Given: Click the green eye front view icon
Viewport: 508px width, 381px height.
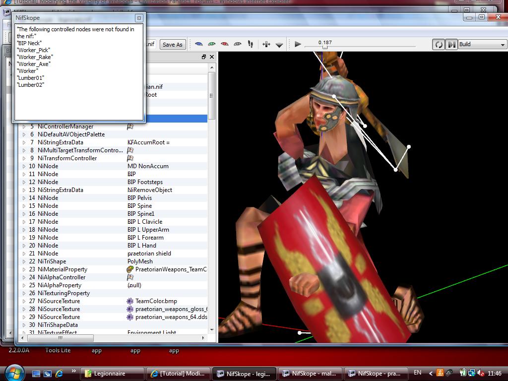Looking at the screenshot, I should pyautogui.click(x=211, y=44).
